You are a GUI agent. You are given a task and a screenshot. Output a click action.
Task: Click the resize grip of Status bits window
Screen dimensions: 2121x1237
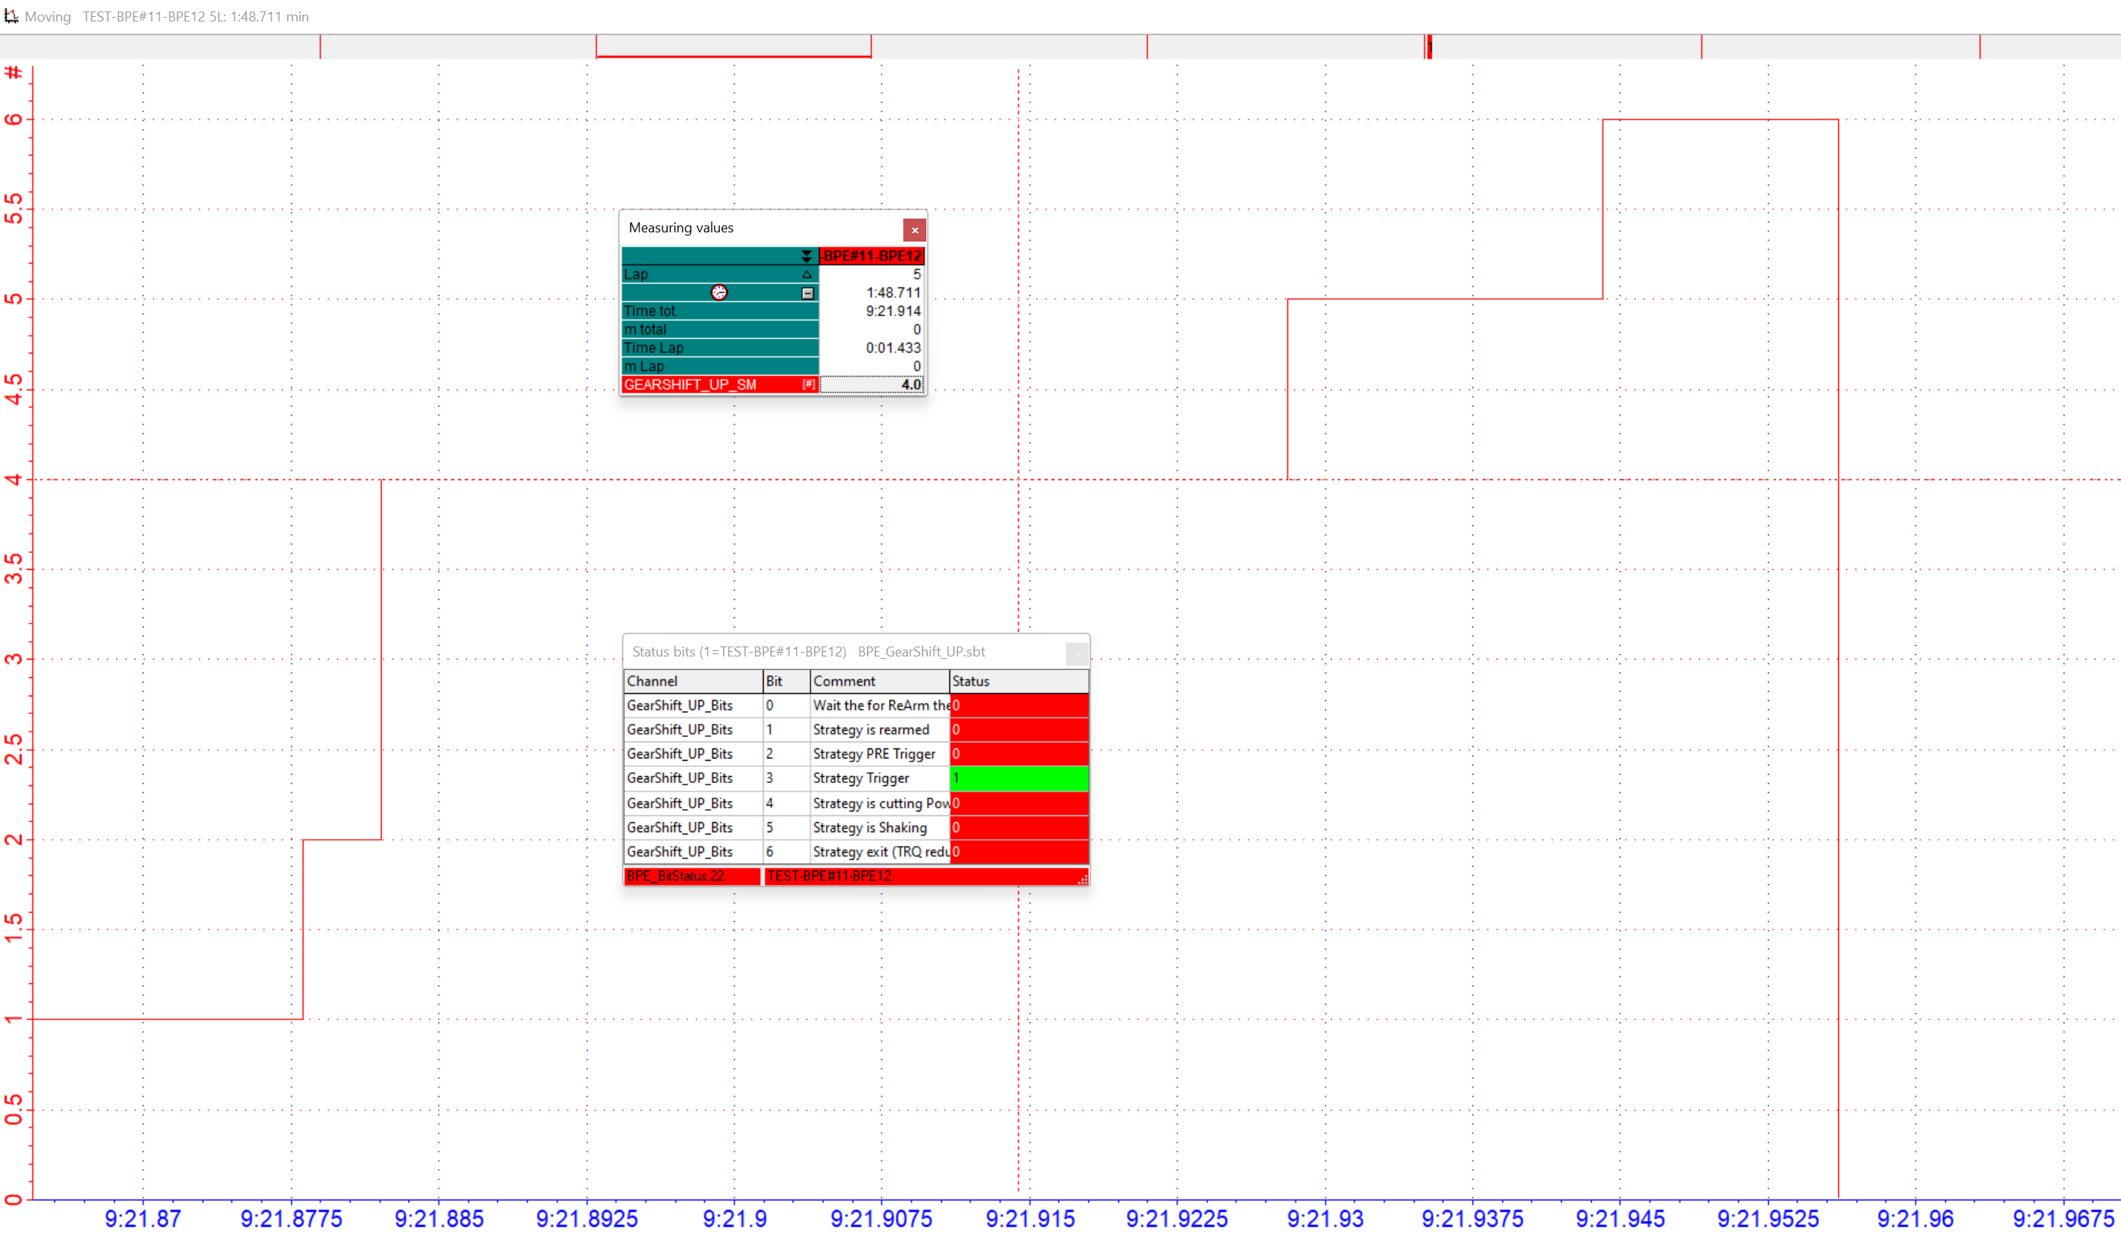pos(1083,880)
